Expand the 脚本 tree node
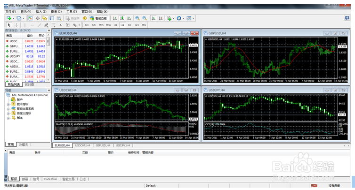Screen dimensions: 355x190 (x=8, y=118)
